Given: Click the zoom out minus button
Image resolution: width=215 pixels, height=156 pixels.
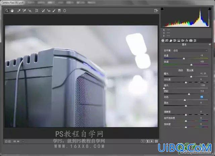Looking at the screenshot, I should 6,141.
